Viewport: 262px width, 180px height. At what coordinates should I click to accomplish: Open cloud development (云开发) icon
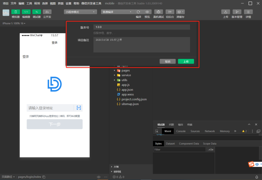[x=47, y=12]
